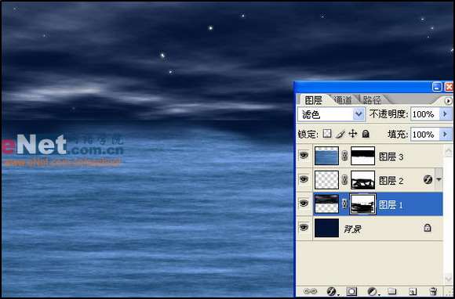The image size is (455, 299).
Task: Select 图层 2 layer thumbnail
Action: pyautogui.click(x=327, y=180)
